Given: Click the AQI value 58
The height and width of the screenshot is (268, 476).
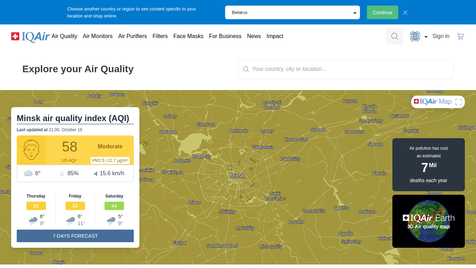Looking at the screenshot, I should pos(70,147).
